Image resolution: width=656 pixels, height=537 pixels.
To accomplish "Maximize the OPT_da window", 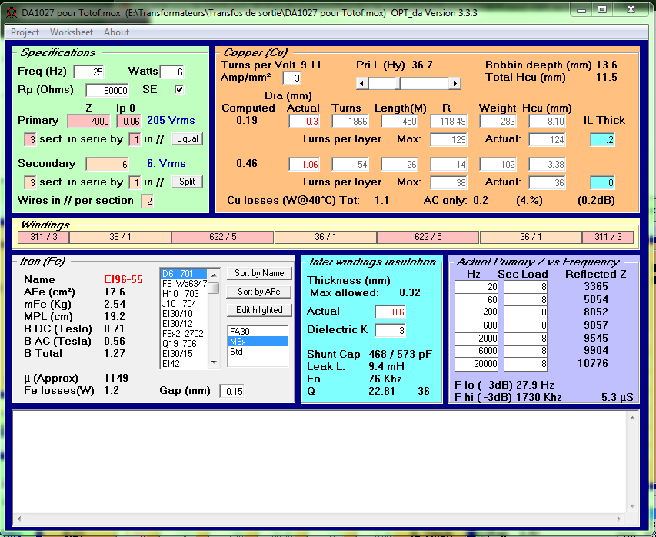I will pos(602,11).
